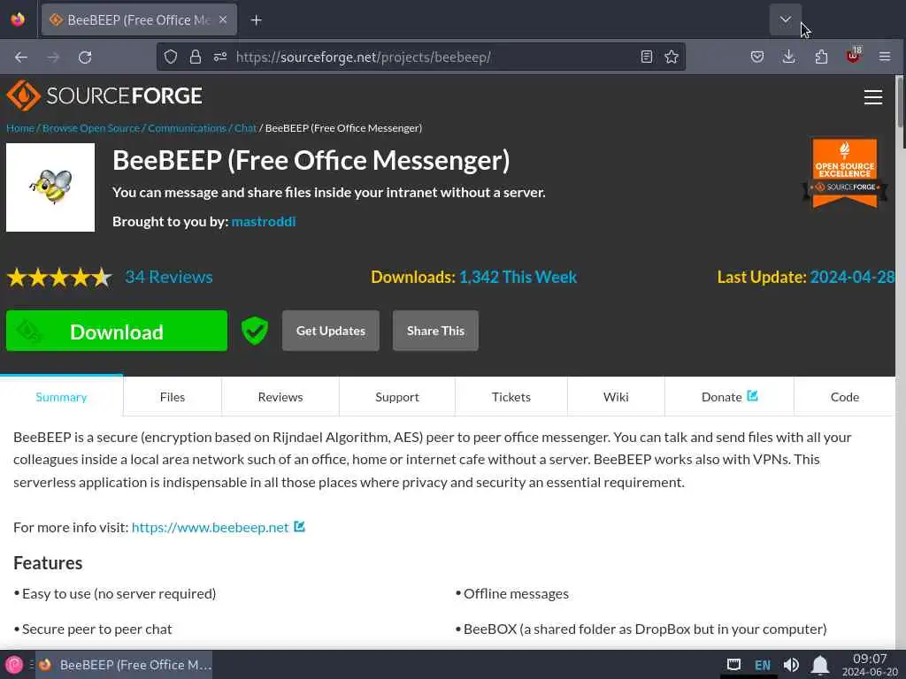
Task: Open Communications breadcrumb link
Action: coord(187,128)
